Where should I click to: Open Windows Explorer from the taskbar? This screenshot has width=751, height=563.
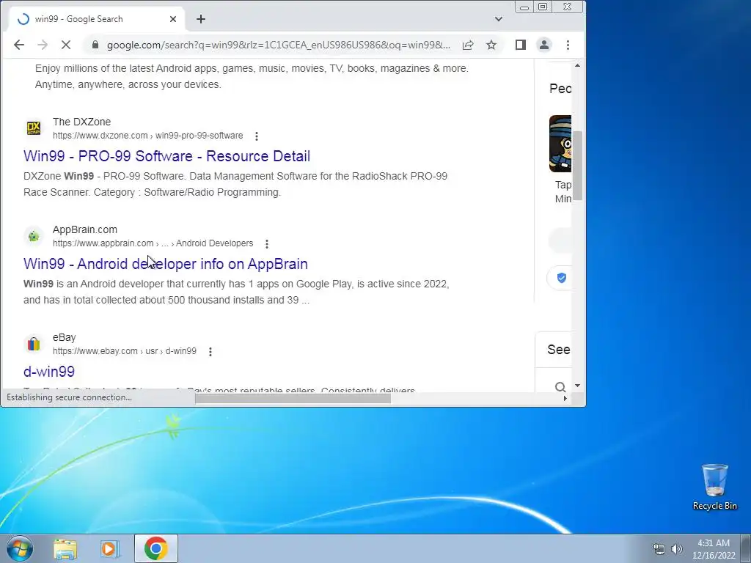[65, 548]
